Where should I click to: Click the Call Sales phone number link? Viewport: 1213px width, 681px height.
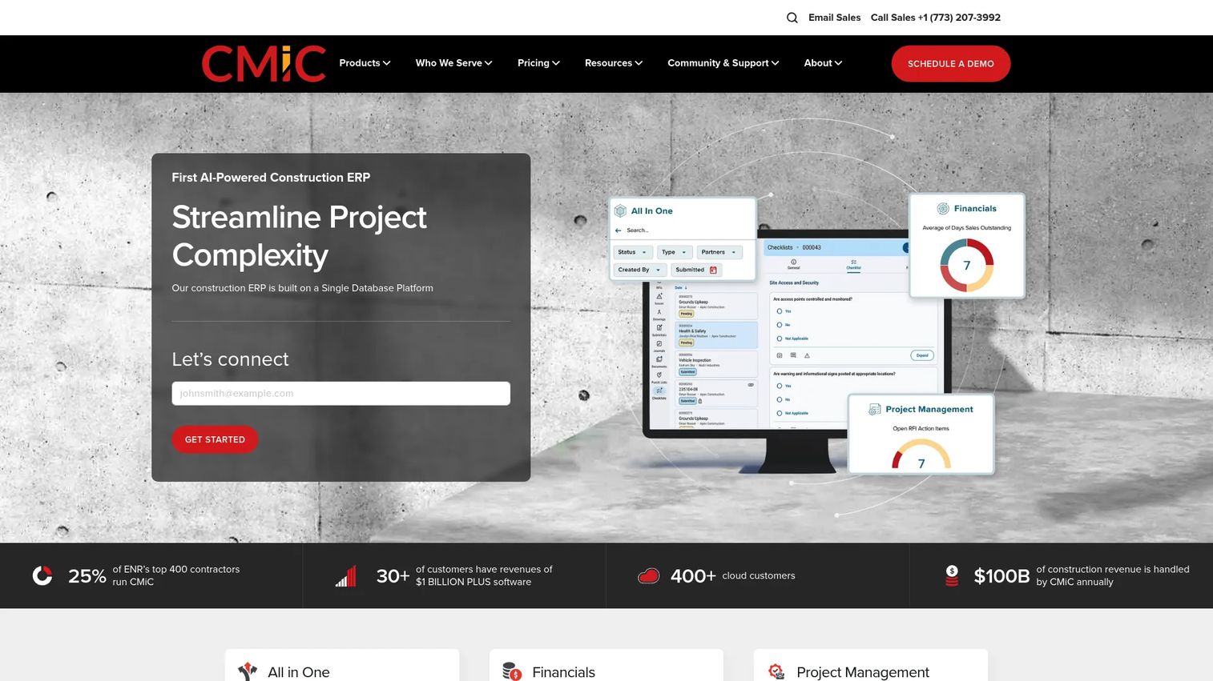coord(936,18)
